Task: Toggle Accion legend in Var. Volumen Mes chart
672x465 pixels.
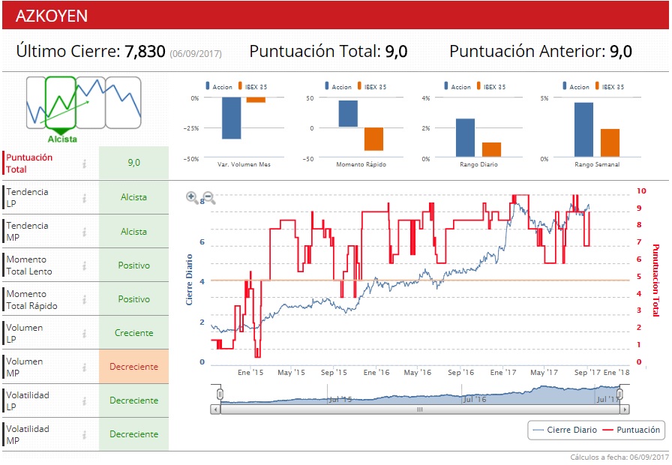Action: (x=219, y=86)
